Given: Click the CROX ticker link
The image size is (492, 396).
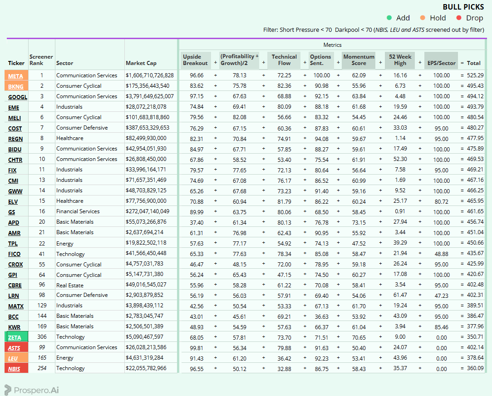Looking at the screenshot, I should coord(15,264).
